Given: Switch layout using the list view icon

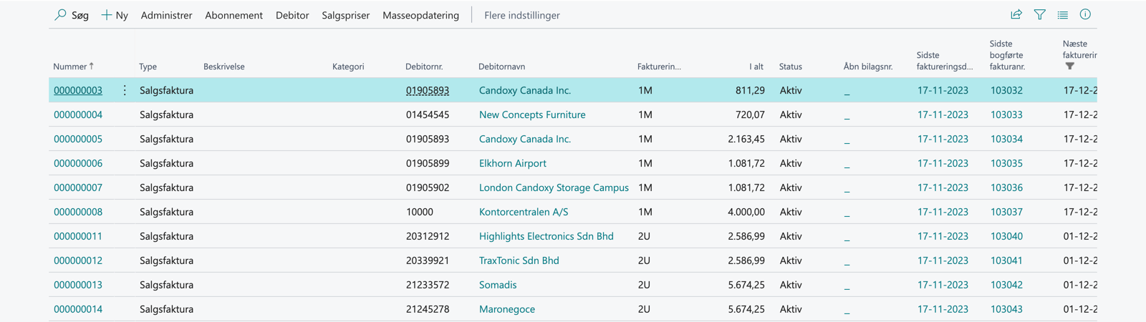Looking at the screenshot, I should coord(1062,14).
